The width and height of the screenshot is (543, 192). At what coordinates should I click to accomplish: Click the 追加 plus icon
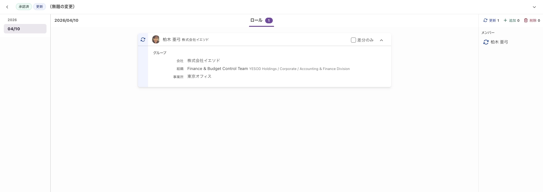[505, 20]
